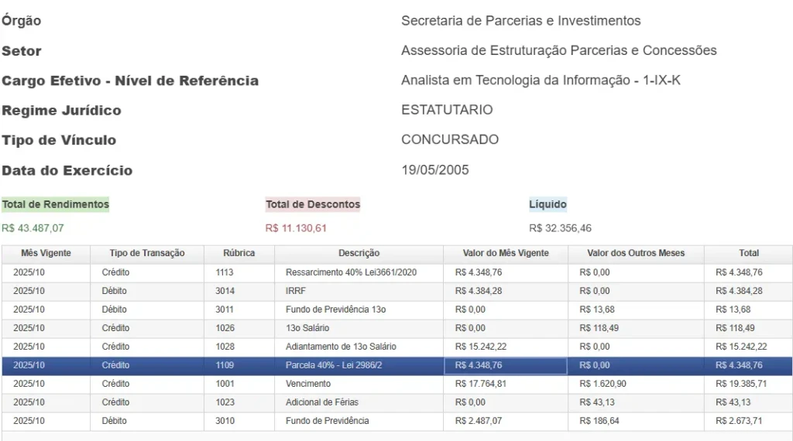793x441 pixels.
Task: Click the Total de Rendimentos label
Action: 56,205
